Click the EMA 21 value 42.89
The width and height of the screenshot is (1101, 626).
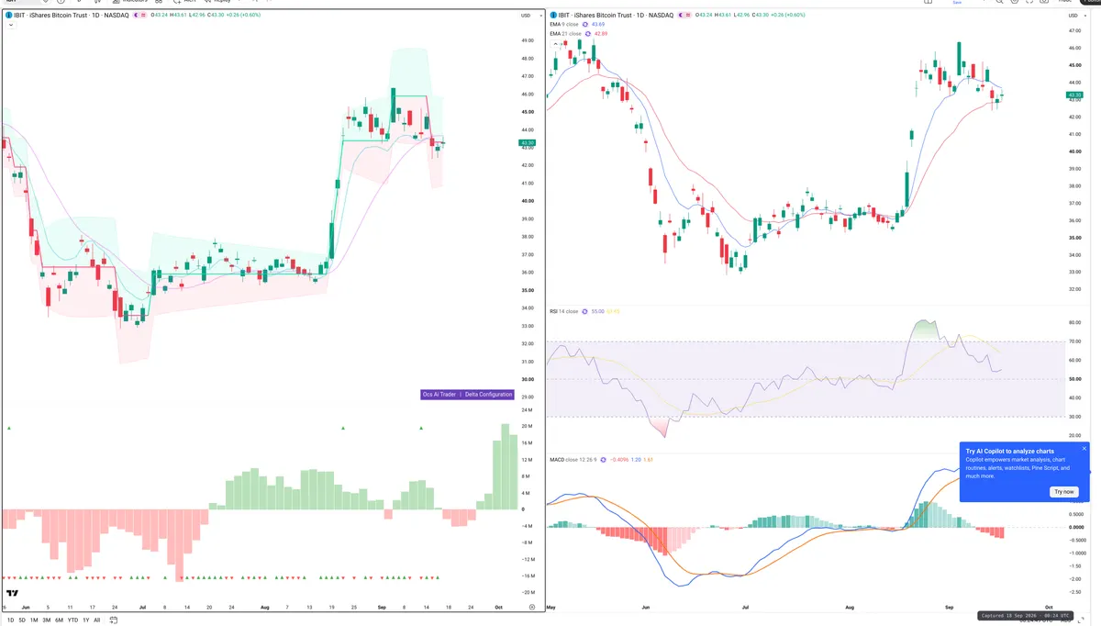click(601, 34)
